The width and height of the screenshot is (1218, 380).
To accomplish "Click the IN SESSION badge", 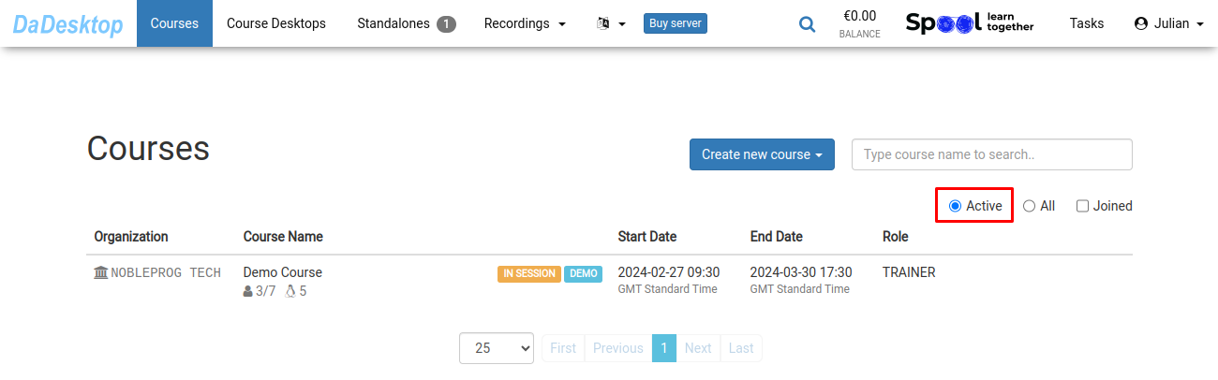I will (x=529, y=273).
